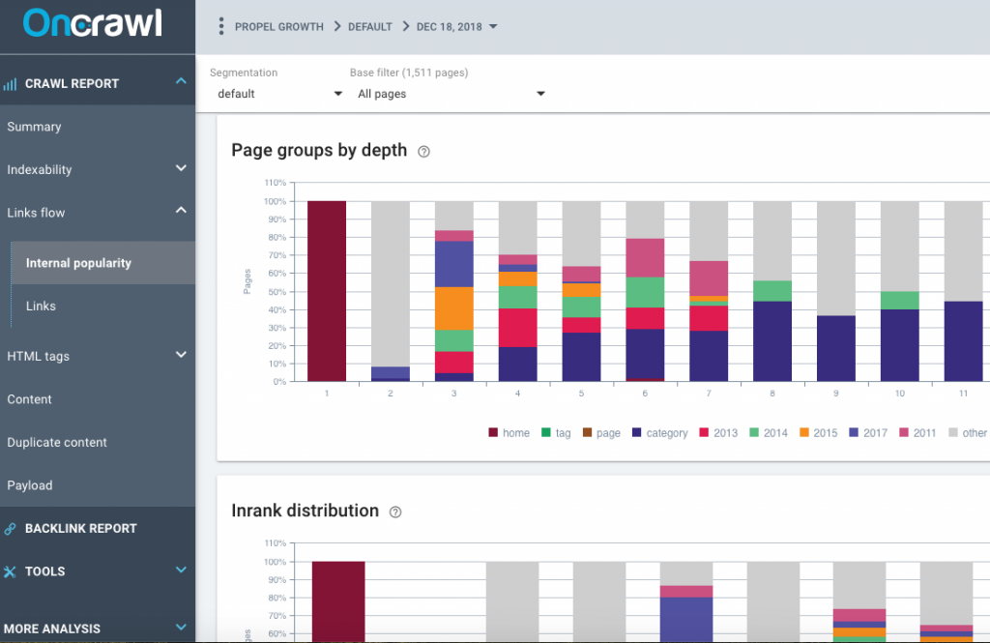Expand the Tools section chevron

click(181, 570)
